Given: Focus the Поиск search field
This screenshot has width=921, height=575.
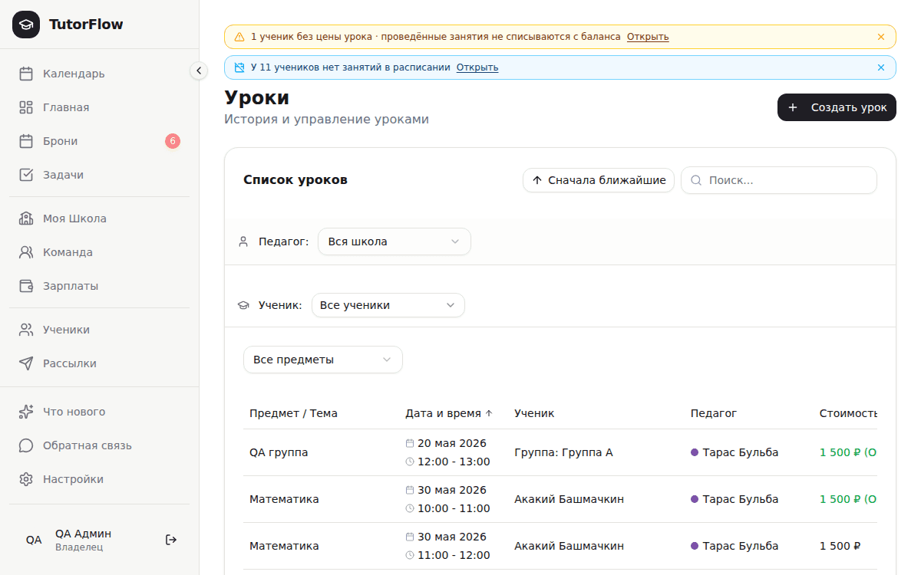Looking at the screenshot, I should click(779, 180).
